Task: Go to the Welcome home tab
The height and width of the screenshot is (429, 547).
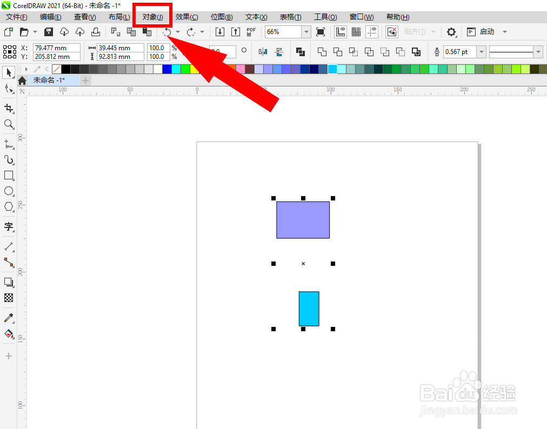Action: tap(22, 81)
